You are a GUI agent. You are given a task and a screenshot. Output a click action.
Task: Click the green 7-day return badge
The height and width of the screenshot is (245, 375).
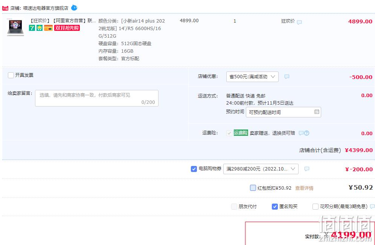pyautogui.click(x=32, y=28)
